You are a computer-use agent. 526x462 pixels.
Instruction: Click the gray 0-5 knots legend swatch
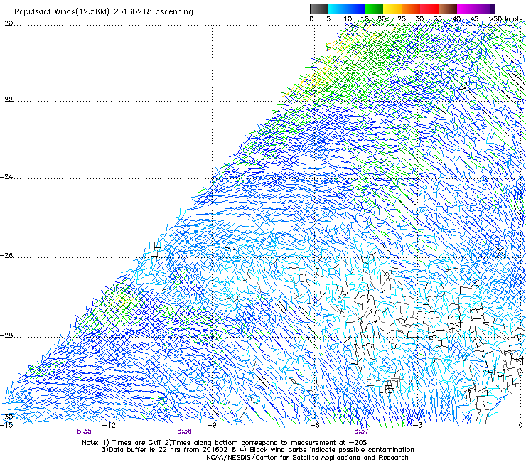pos(318,9)
